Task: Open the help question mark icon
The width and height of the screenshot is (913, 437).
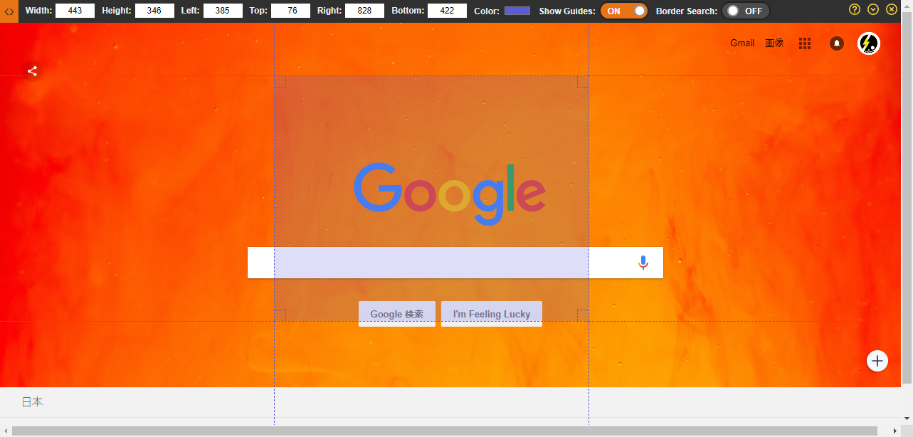Action: point(855,9)
